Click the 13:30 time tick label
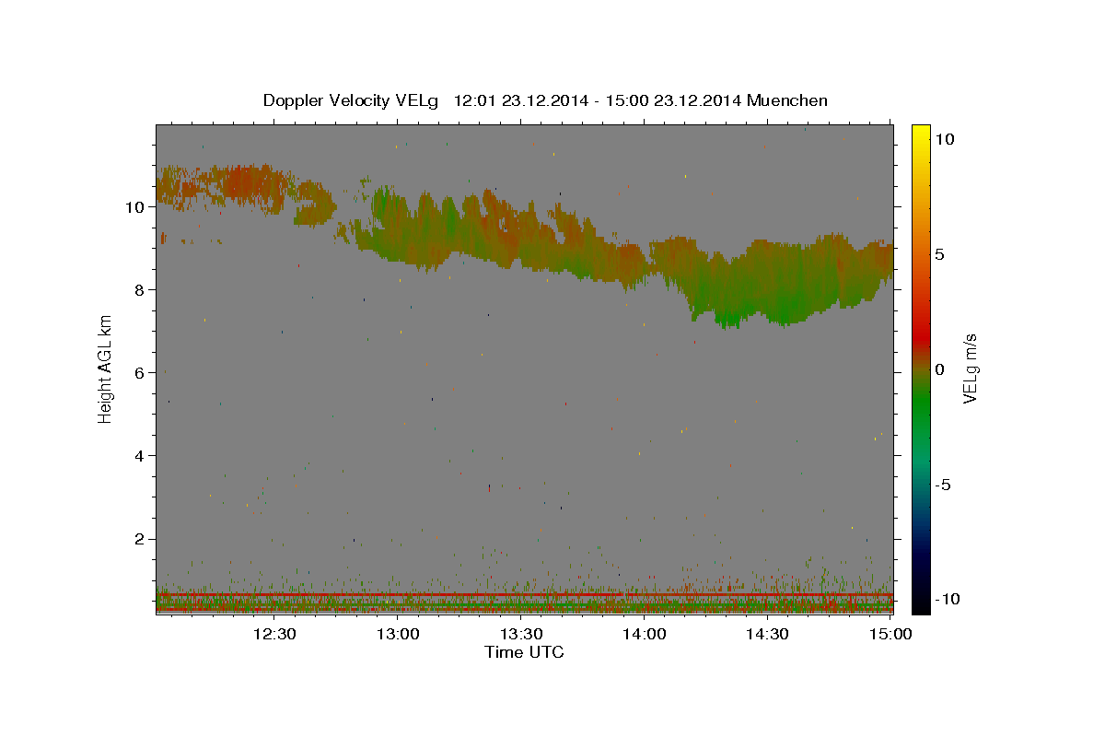The height and width of the screenshot is (737, 1105). pyautogui.click(x=521, y=634)
